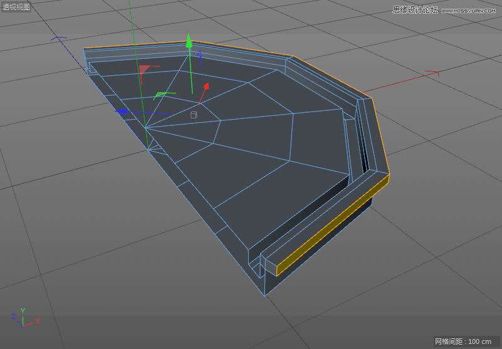Select the orange highlighted front face strip

pyautogui.click(x=332, y=226)
